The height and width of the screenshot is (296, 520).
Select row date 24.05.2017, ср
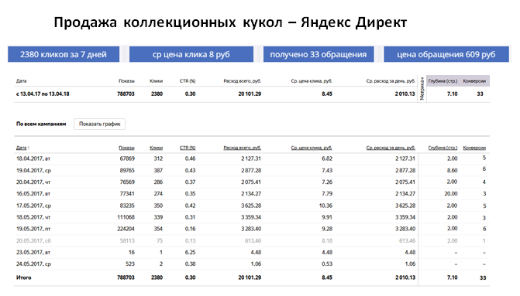[33, 264]
